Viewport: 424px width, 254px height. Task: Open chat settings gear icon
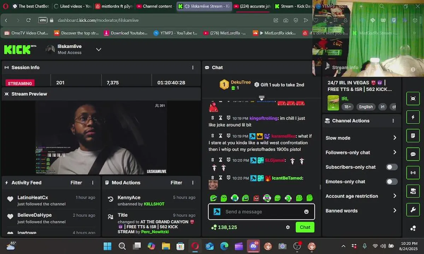click(x=288, y=227)
